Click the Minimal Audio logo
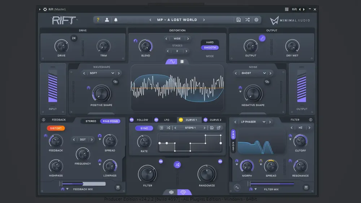The height and width of the screenshot is (203, 361). 290,20
